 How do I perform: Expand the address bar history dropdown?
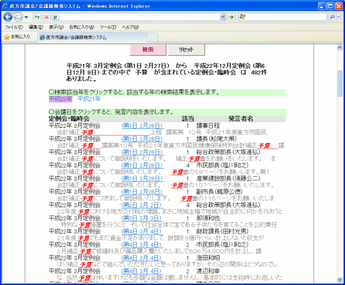[223, 17]
